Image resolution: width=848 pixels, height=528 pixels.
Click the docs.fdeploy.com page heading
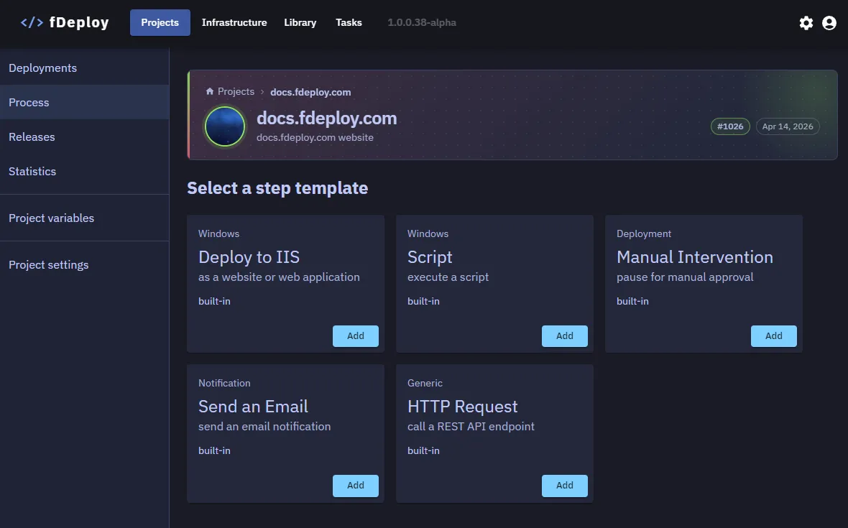point(327,119)
